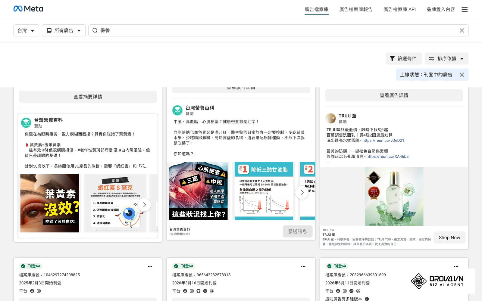The height and width of the screenshot is (301, 482).
Task: Click the info icon beside 這則廣告有多種版本
Action: pyautogui.click(x=367, y=299)
